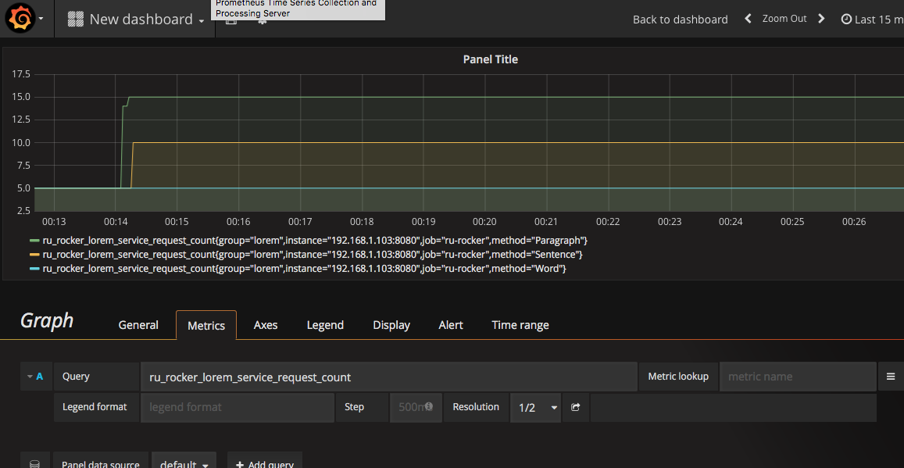The height and width of the screenshot is (468, 904).
Task: Click the Step value field
Action: point(414,408)
